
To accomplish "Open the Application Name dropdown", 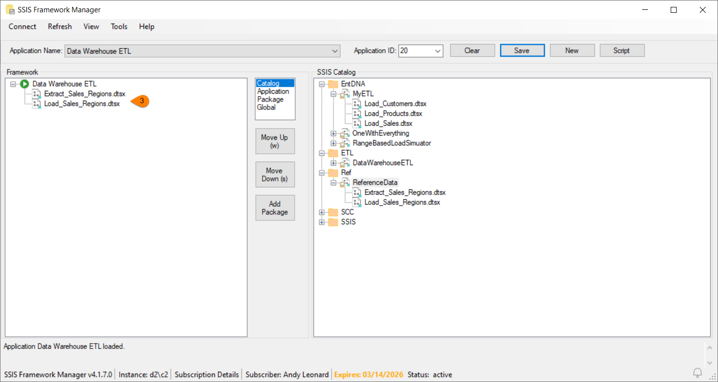I will pyautogui.click(x=335, y=51).
